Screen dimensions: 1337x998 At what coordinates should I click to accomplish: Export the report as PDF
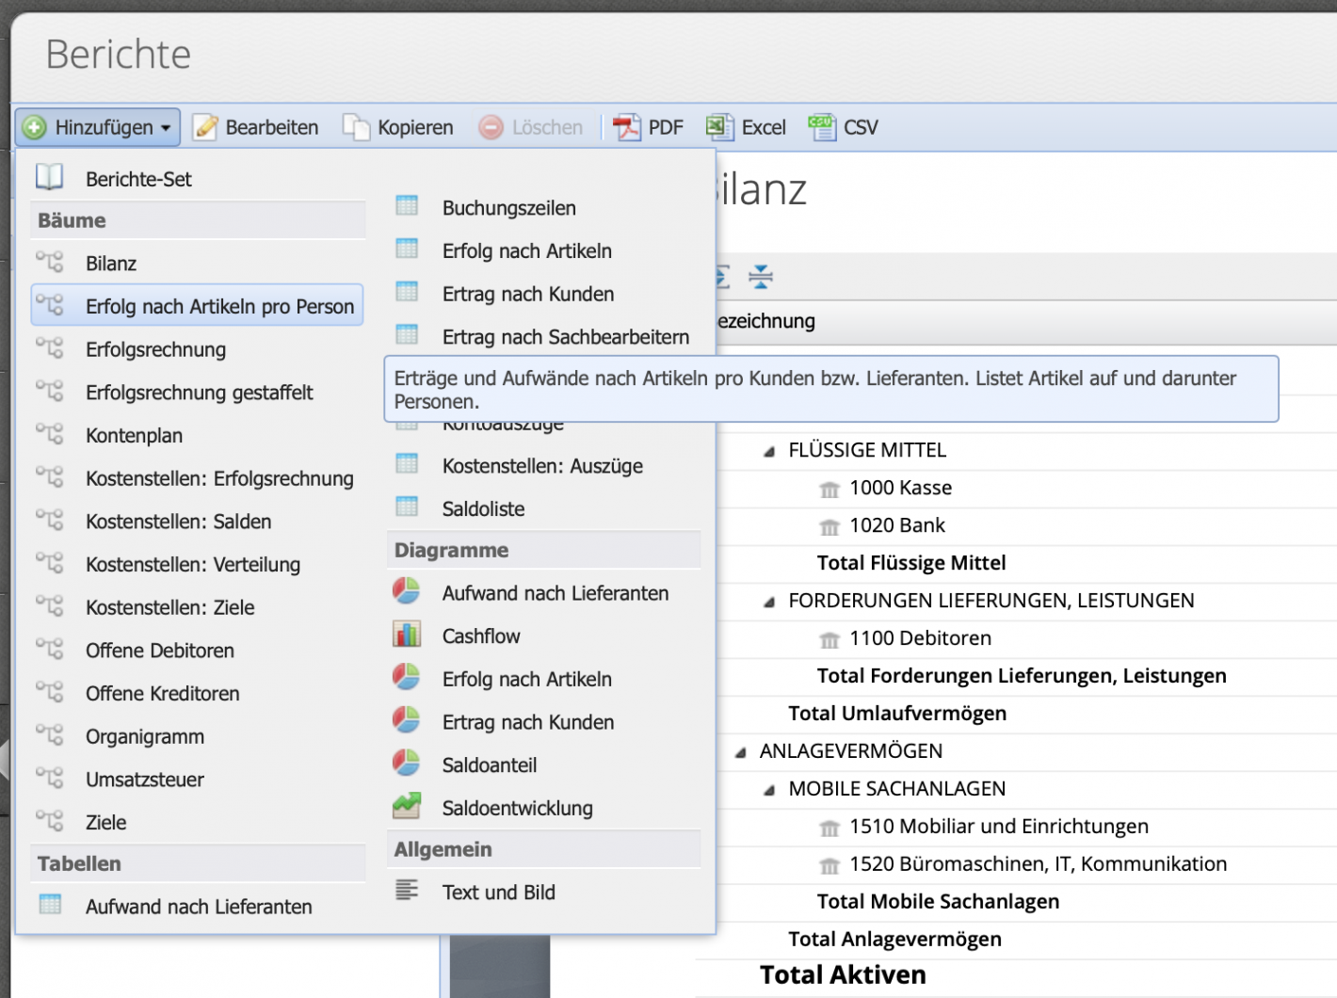pyautogui.click(x=648, y=126)
